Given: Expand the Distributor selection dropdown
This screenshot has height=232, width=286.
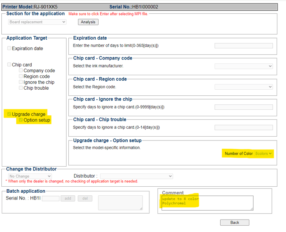Looking at the screenshot, I should click(x=136, y=176).
